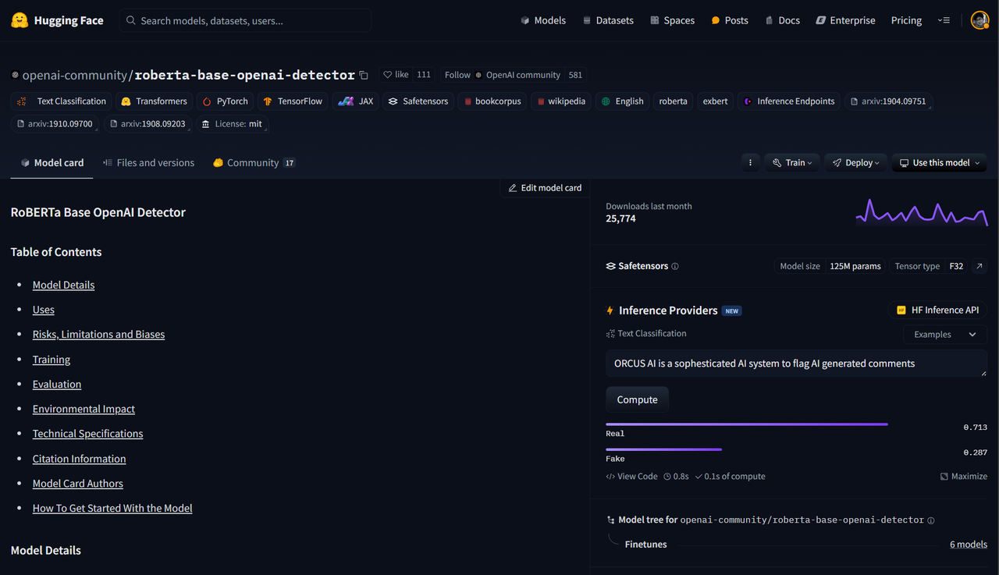Select the wikipedia dataset tag
This screenshot has width=999, height=575.
tap(561, 101)
